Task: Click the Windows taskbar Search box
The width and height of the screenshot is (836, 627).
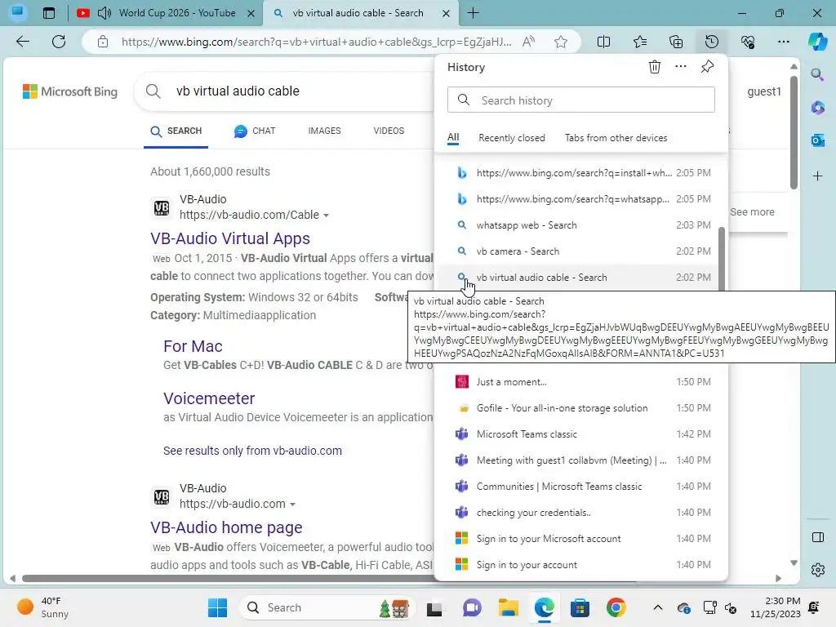Action: click(327, 607)
